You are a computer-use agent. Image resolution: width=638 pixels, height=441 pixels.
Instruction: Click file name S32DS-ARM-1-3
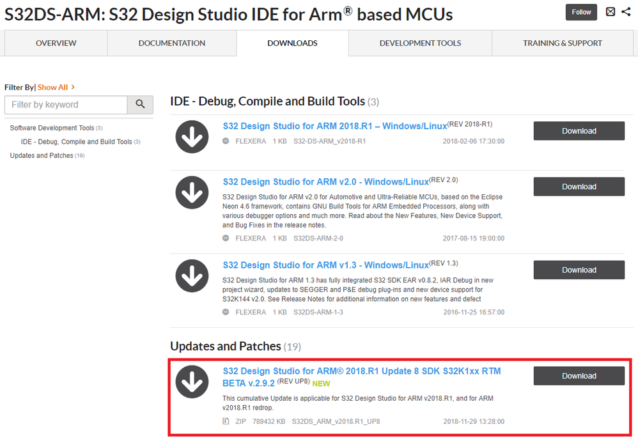click(x=318, y=312)
